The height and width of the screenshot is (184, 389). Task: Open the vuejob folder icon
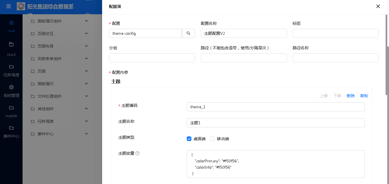pyautogui.click(x=11, y=107)
